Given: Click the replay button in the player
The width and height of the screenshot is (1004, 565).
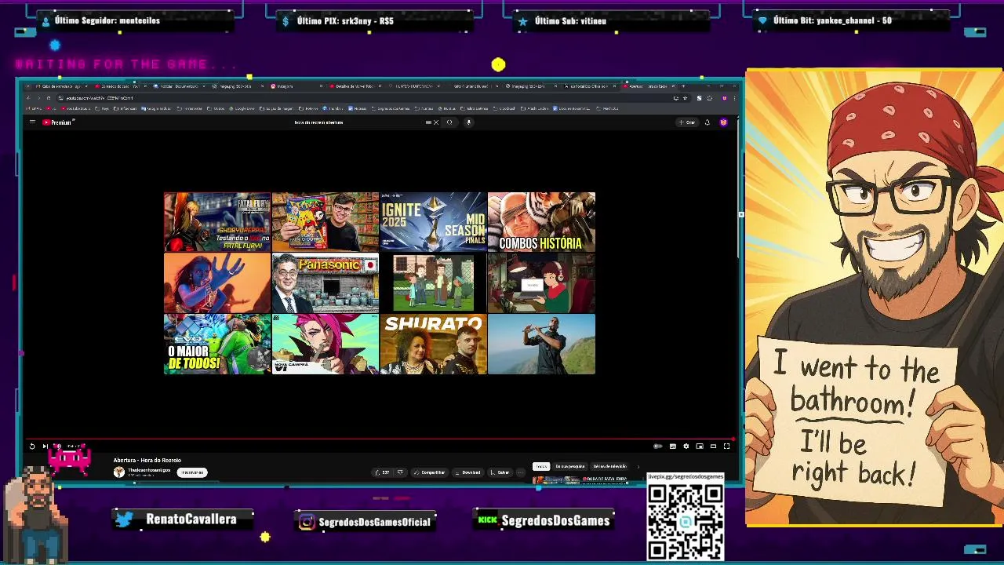Looking at the screenshot, I should click(32, 447).
